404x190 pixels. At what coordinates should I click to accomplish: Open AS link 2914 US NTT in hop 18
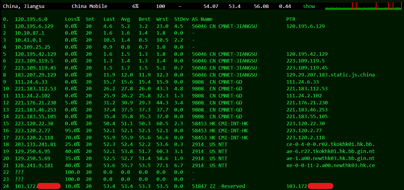point(210,144)
